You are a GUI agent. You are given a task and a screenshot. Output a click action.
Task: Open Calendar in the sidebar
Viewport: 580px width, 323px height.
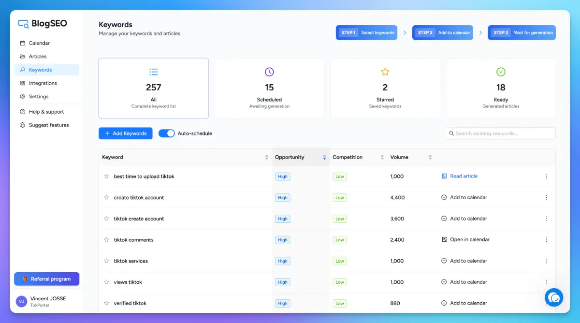[x=39, y=43]
